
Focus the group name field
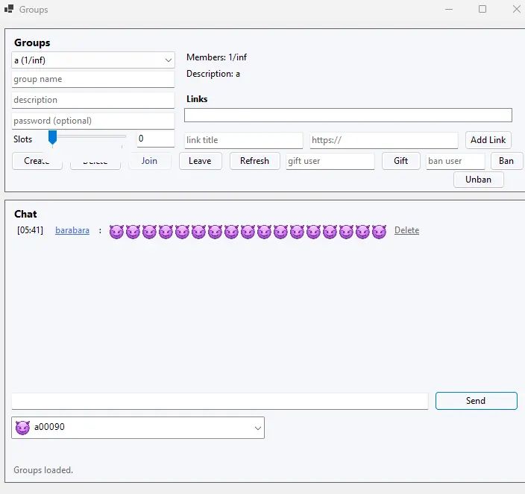(x=93, y=79)
